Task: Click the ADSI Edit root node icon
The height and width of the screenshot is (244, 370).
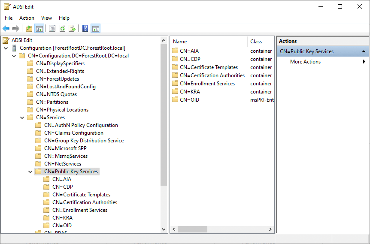Action: 6,40
